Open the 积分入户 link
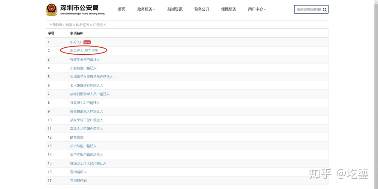 click(x=77, y=42)
